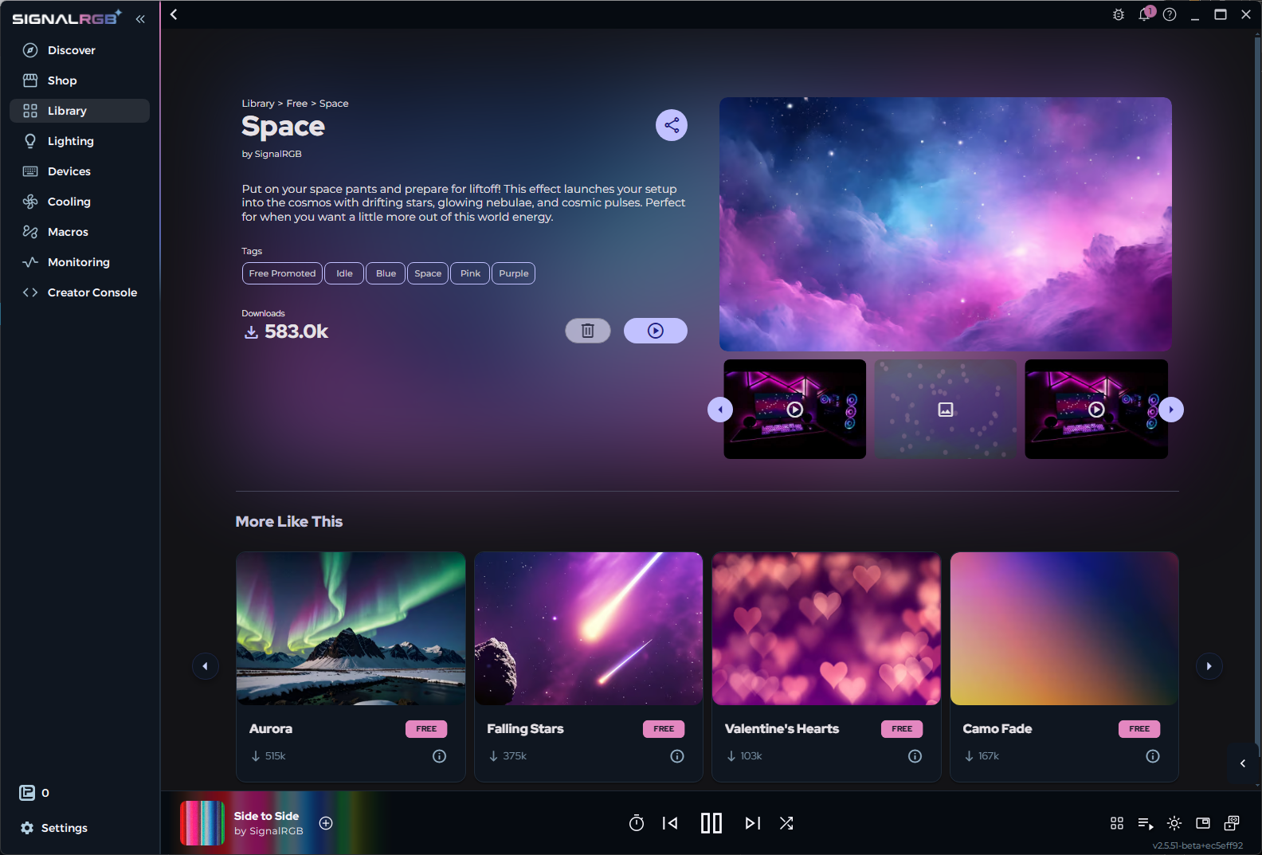Click the Creator Console code icon
The image size is (1262, 855).
tap(30, 292)
